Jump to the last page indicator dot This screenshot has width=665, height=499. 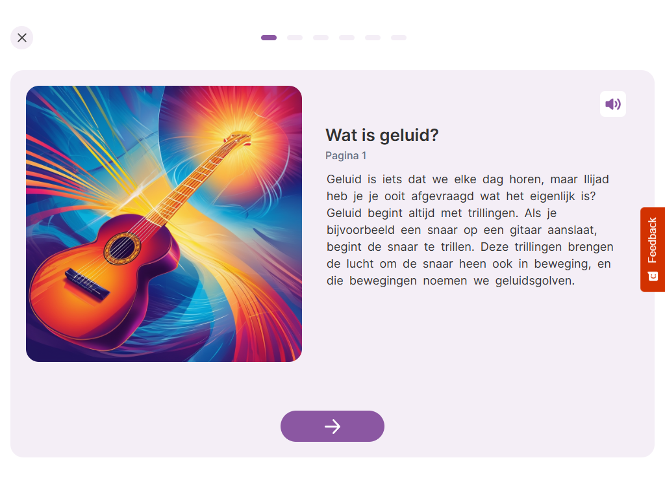pyautogui.click(x=399, y=38)
